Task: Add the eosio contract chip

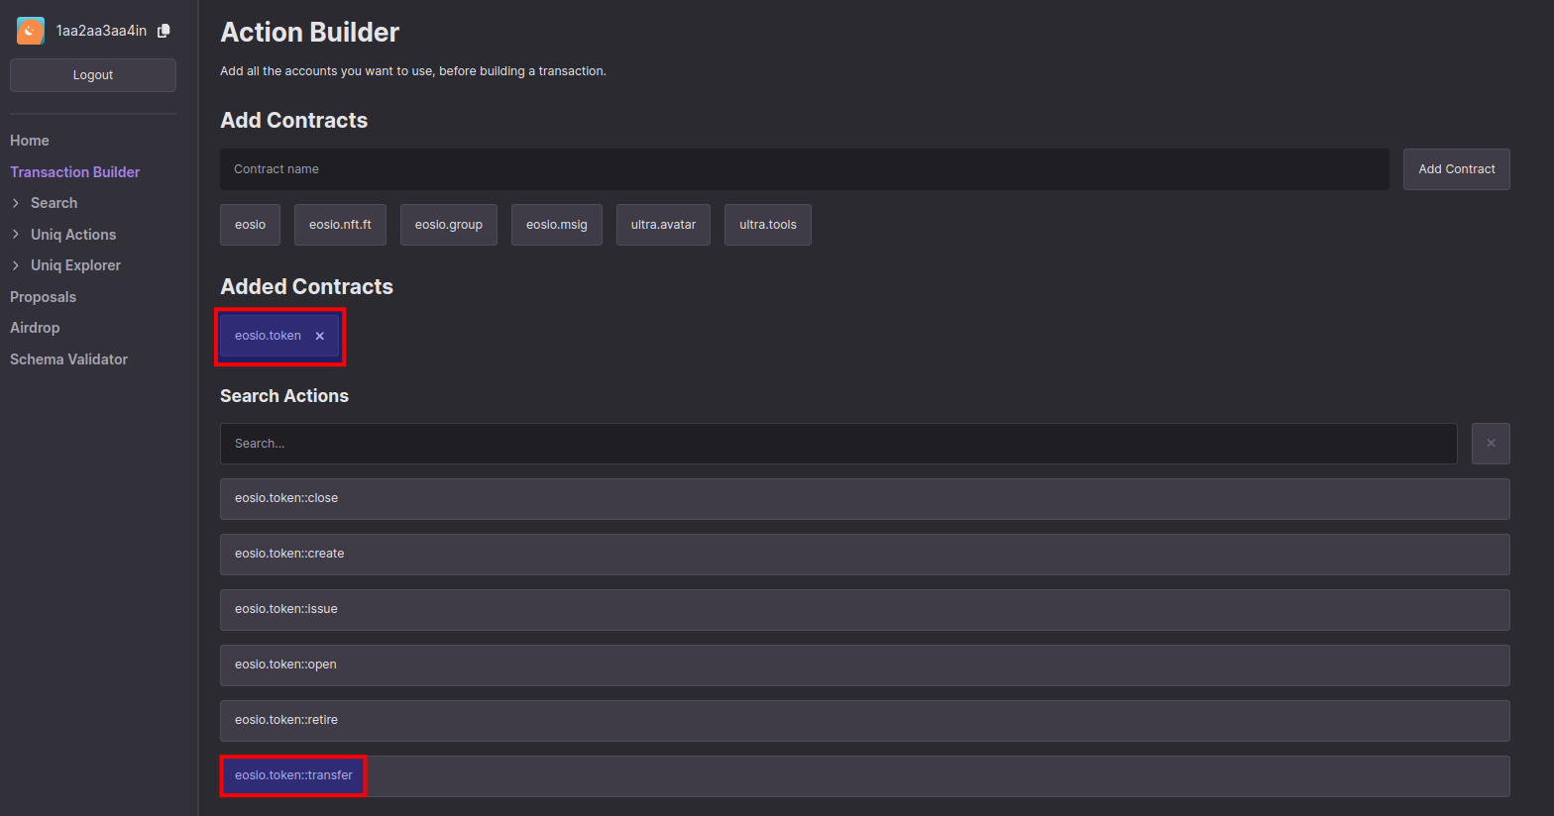Action: pos(250,225)
